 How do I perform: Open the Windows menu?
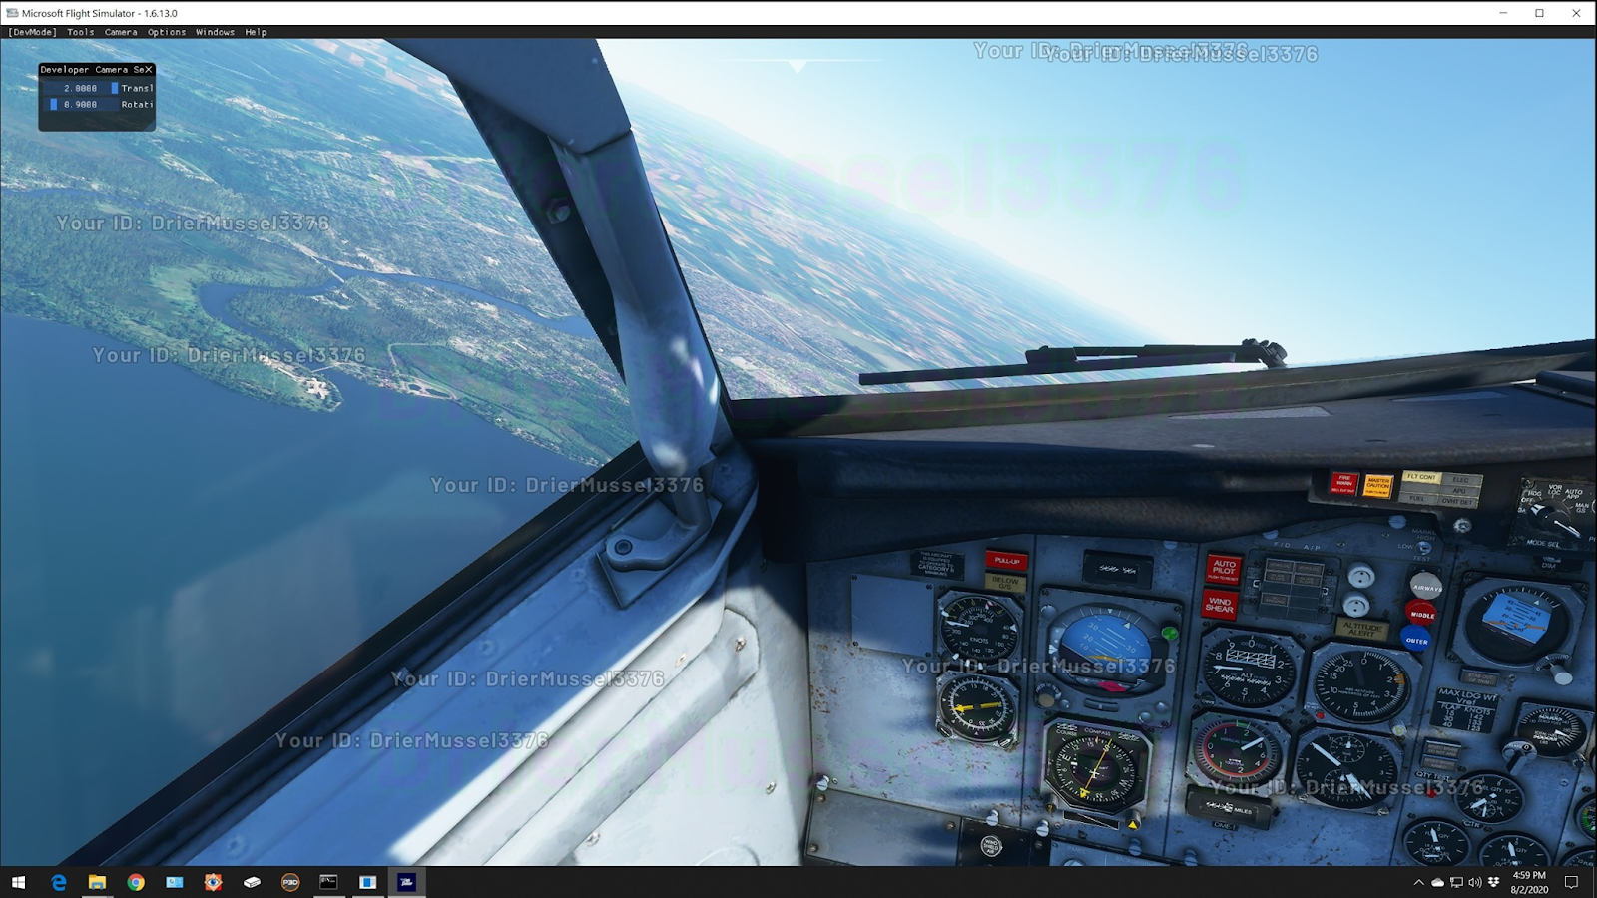coord(215,32)
